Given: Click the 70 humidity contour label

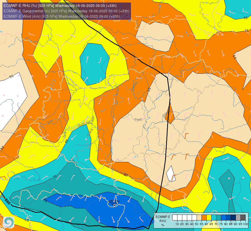Looking at the screenshot, I should coord(55,177).
